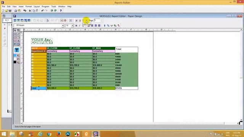Click the first view icon in editor toolbar
The width and height of the screenshot is (244, 137).
coord(15,20)
